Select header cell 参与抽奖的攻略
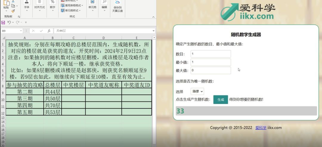 click(x=25, y=85)
